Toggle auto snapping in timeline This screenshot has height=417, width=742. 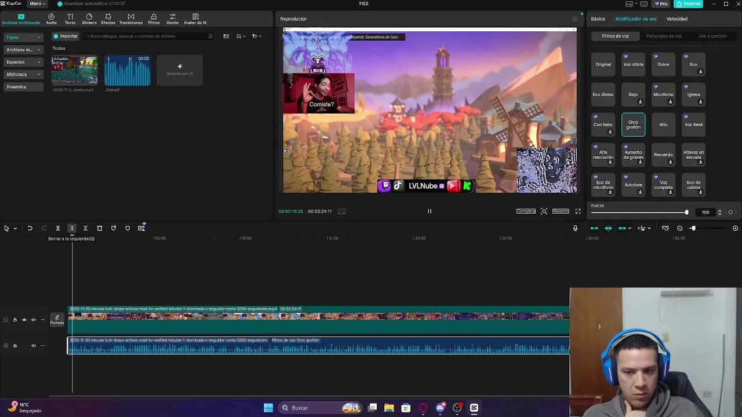point(608,228)
